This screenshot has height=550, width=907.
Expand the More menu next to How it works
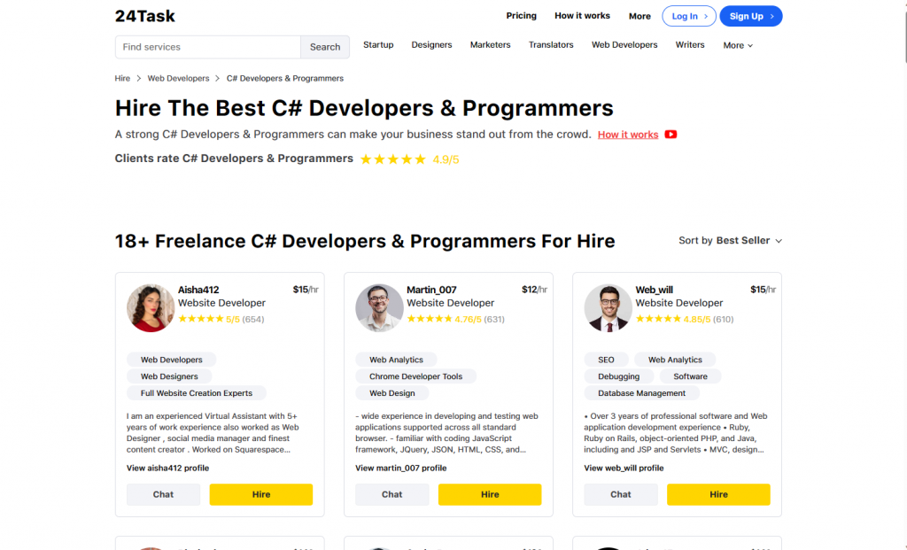(640, 16)
